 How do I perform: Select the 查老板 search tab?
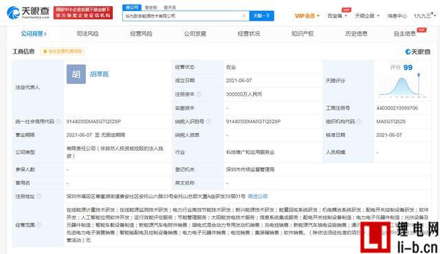(x=151, y=8)
